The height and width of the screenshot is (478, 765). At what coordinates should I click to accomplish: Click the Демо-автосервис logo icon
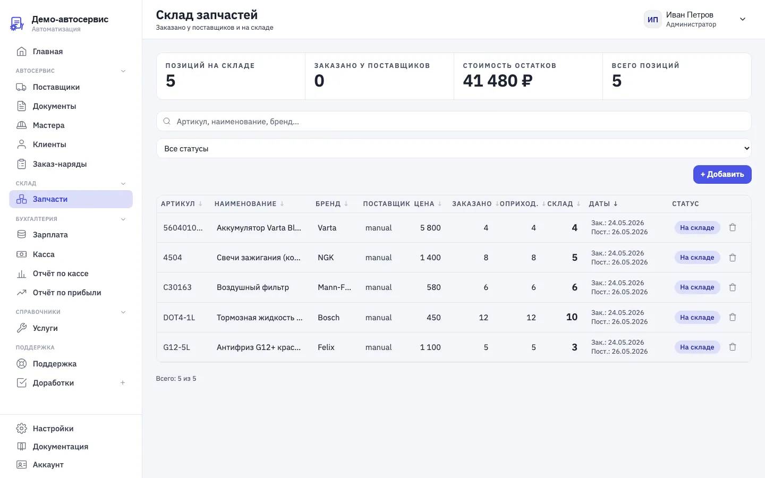click(17, 23)
